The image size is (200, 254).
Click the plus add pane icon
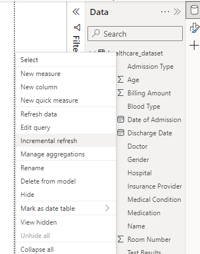pos(194,45)
